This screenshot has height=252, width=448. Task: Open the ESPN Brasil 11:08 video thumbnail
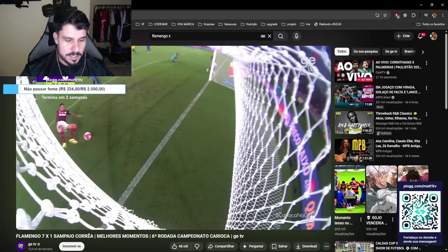point(354,96)
